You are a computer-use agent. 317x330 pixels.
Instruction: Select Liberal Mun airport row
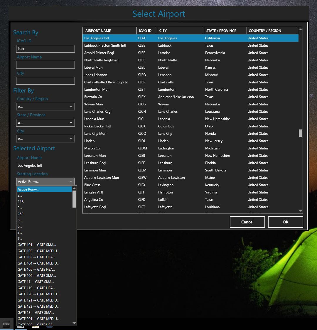[x=190, y=68]
